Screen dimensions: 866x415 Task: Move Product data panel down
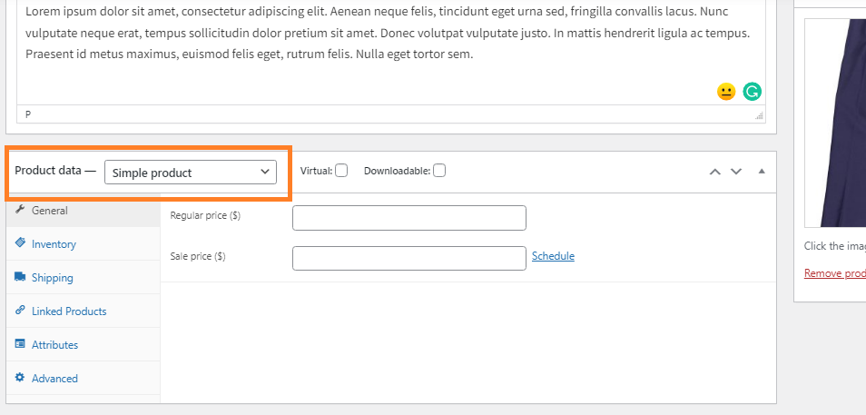(x=735, y=172)
